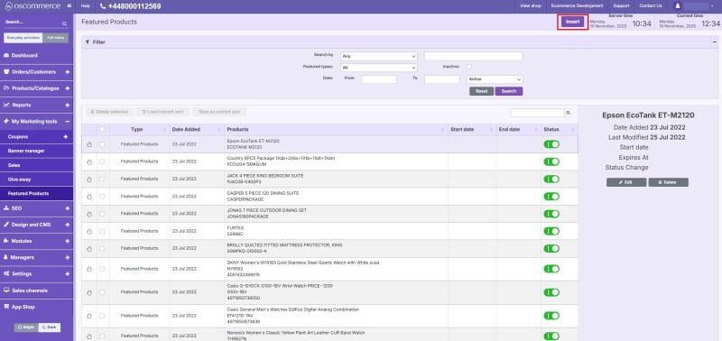Click drag handle for JONAS 7 PIECE row
Screen dimensions: 722x341
pos(88,214)
